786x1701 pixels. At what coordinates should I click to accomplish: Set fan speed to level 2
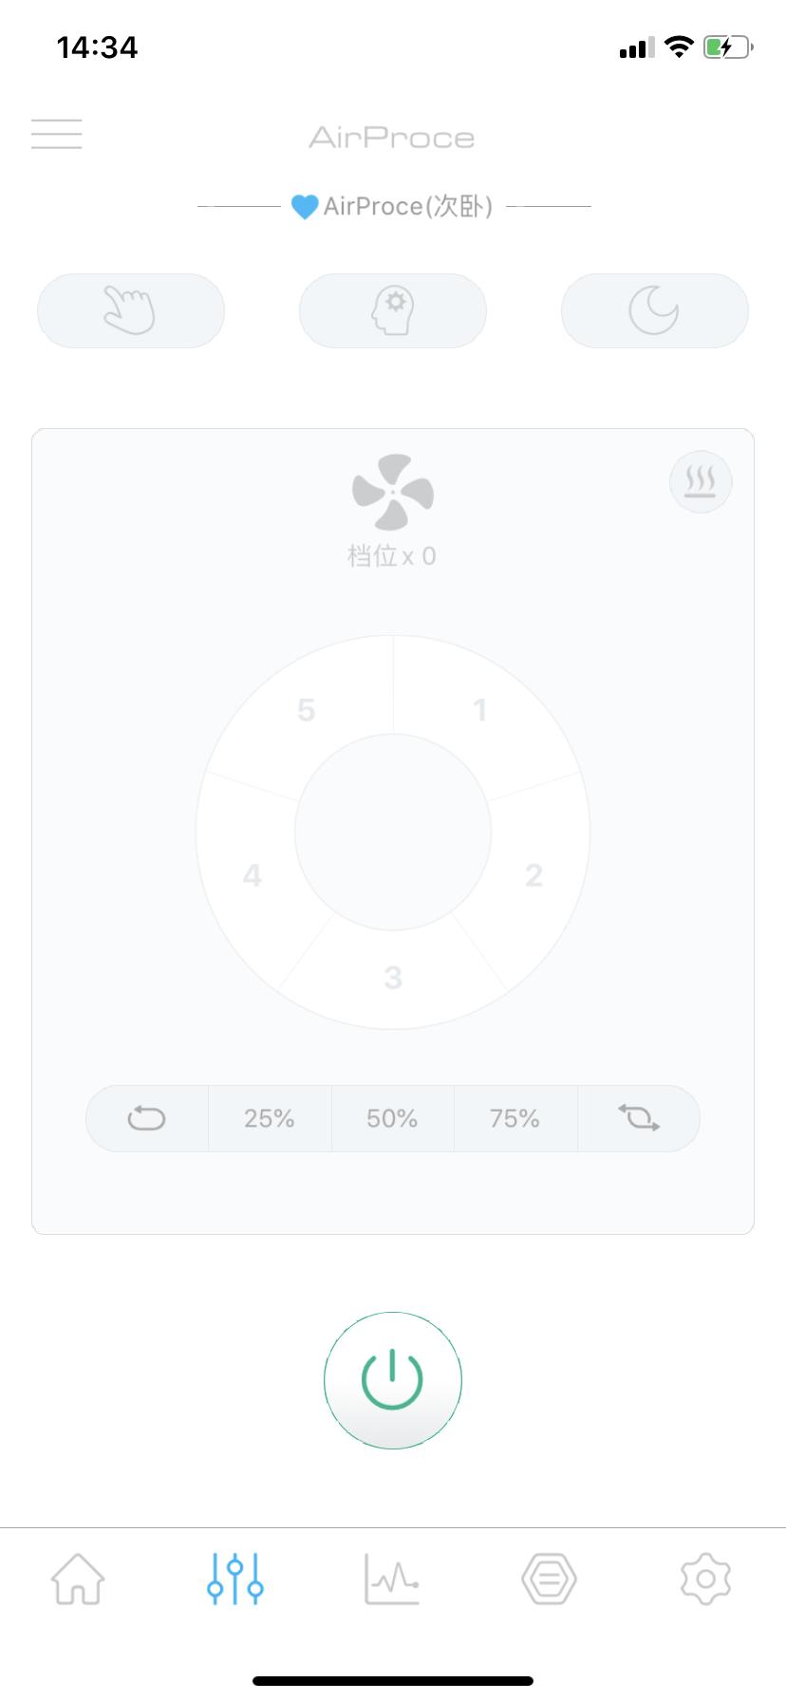(x=533, y=874)
